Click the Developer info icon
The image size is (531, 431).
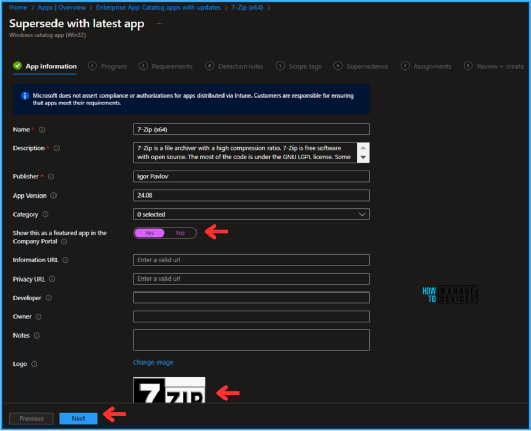point(49,298)
